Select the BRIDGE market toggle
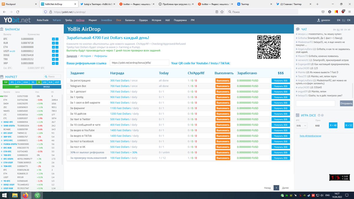 [46, 87]
